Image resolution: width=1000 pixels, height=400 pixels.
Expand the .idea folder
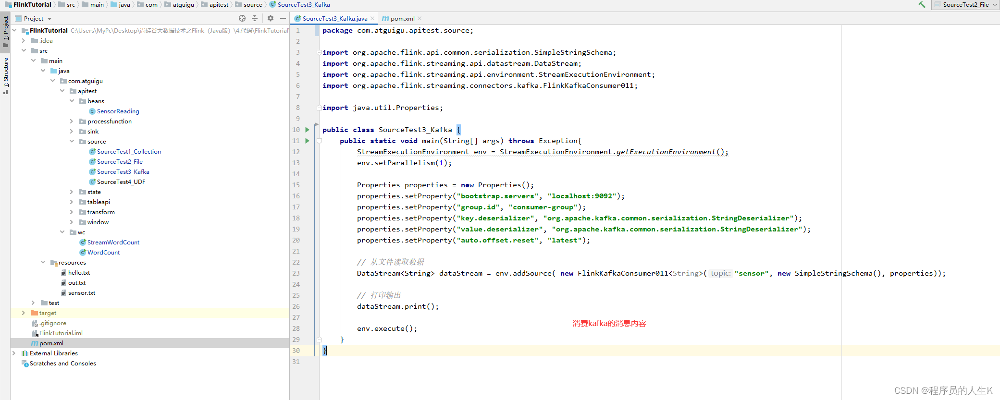[x=24, y=41]
